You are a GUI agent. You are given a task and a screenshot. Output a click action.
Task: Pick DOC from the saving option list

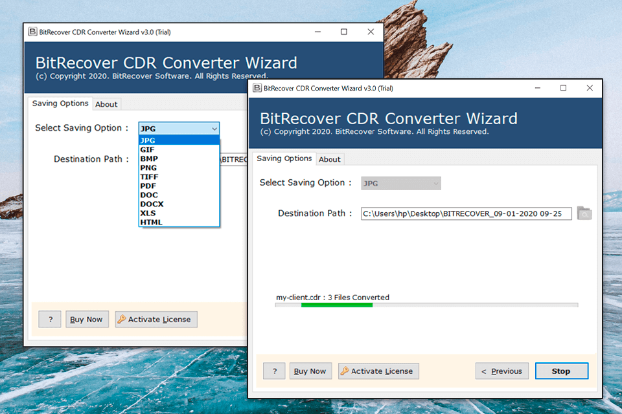pos(179,195)
